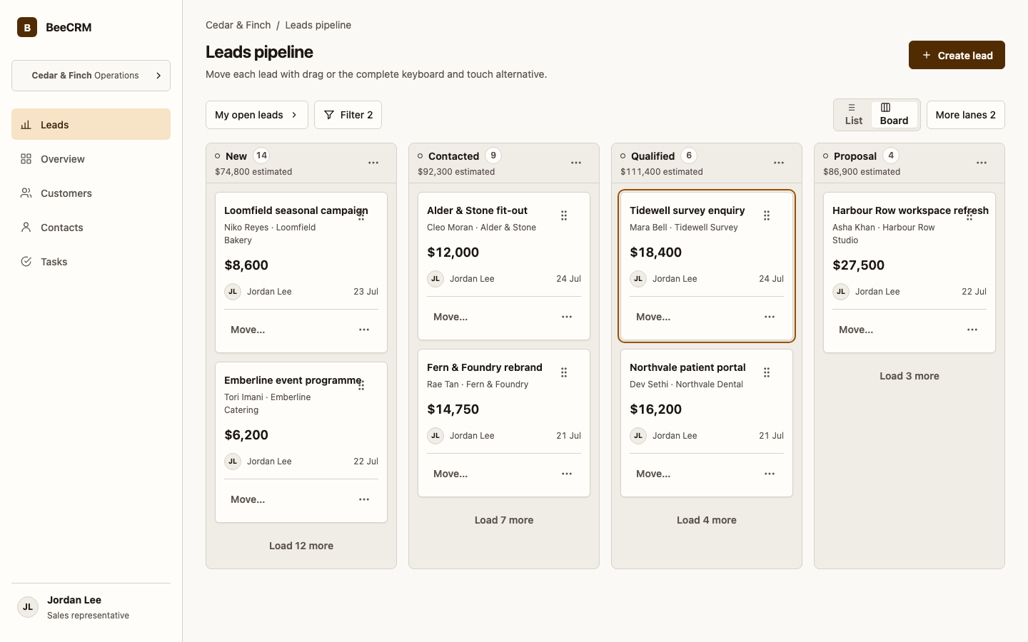
Task: Click the BeeCRM logo icon
Action: (x=27, y=27)
